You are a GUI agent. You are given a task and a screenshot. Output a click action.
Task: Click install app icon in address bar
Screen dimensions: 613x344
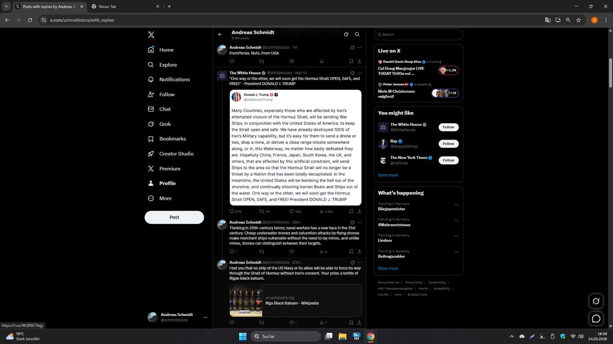coord(558,20)
